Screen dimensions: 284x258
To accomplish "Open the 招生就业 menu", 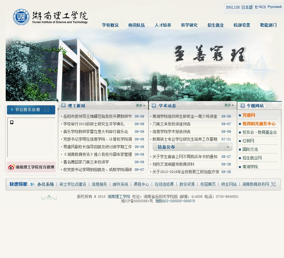I will (x=215, y=25).
